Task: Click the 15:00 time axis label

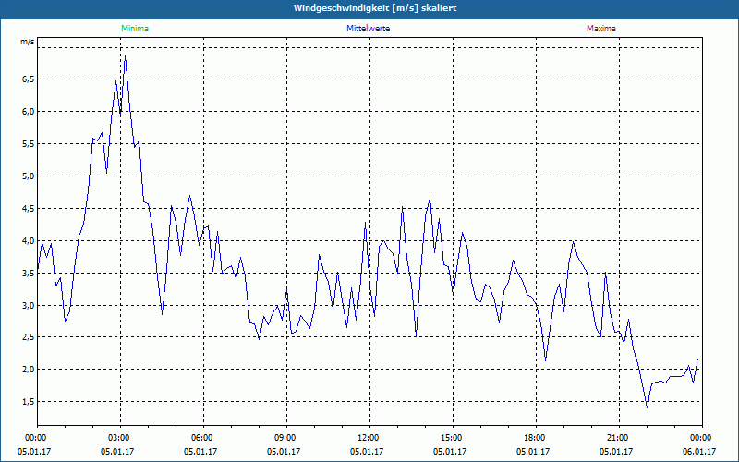Action: (x=453, y=438)
